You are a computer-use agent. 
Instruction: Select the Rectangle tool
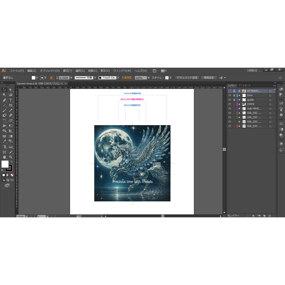click(x=11, y=105)
